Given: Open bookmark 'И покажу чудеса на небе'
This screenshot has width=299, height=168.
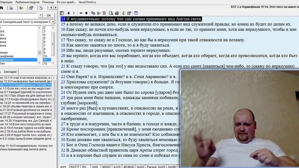Looking at the screenshot, I should [x=26, y=128].
